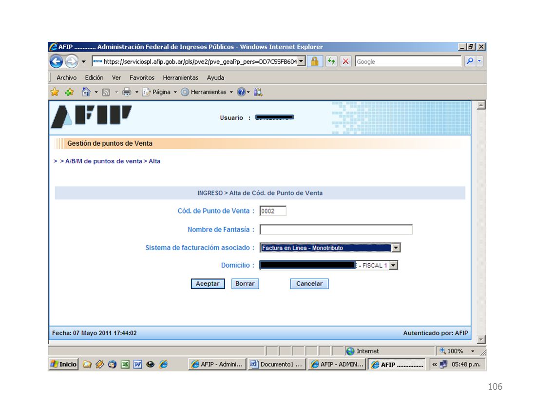This screenshot has height=405, width=534.
Task: Click the Autenticado por: AFIP text
Action: pos(436,333)
